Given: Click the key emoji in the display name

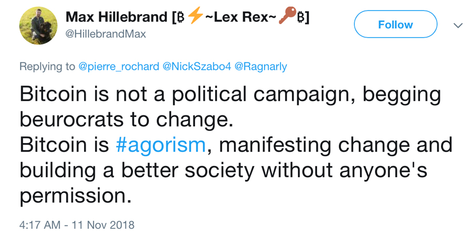Looking at the screenshot, I should pyautogui.click(x=287, y=17).
